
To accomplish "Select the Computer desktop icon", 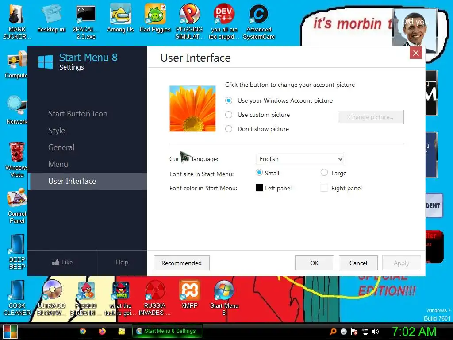I will point(16,65).
